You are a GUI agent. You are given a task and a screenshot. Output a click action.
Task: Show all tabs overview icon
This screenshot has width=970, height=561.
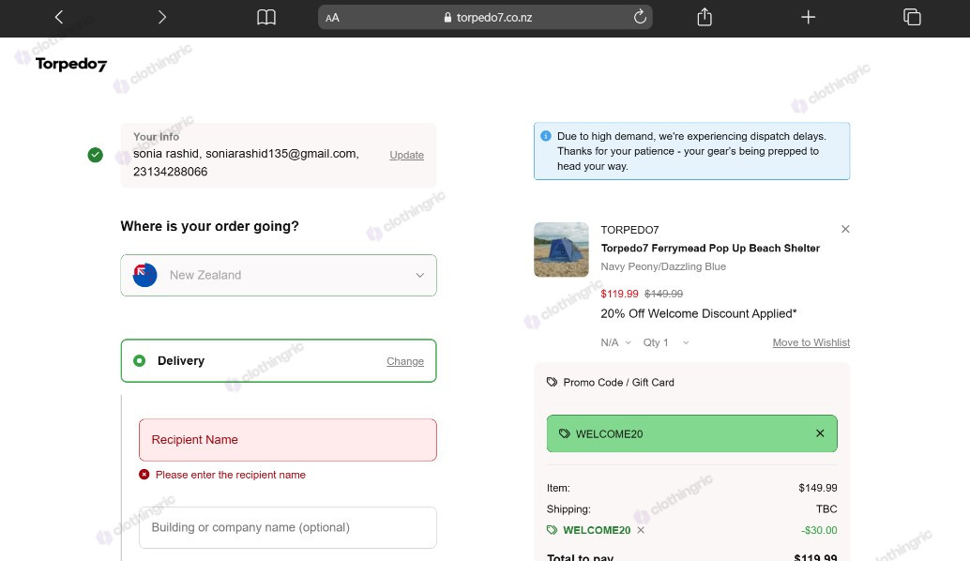click(912, 17)
